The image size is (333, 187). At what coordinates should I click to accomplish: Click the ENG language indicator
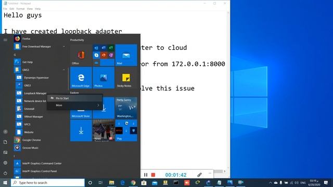(x=303, y=182)
